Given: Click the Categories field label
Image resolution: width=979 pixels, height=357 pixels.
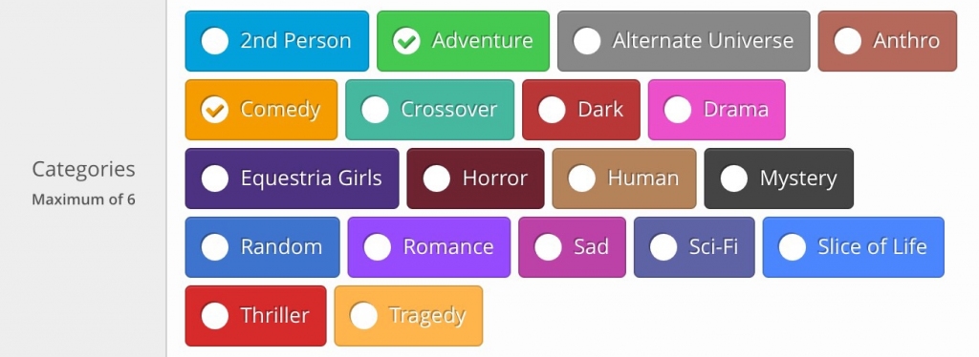Looking at the screenshot, I should tap(84, 169).
